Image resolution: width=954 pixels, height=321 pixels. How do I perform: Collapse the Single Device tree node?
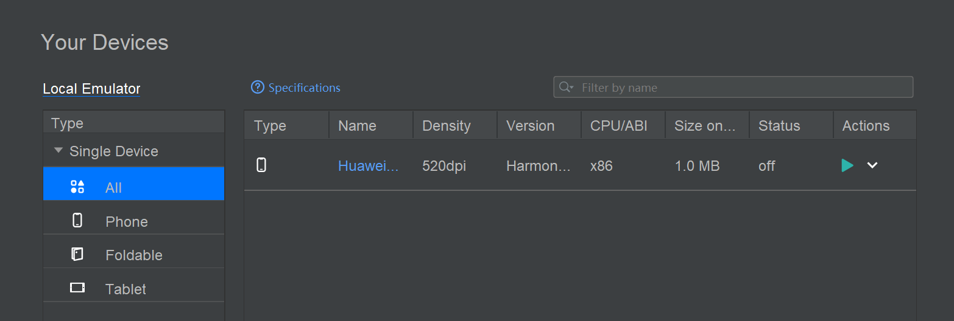coord(58,150)
